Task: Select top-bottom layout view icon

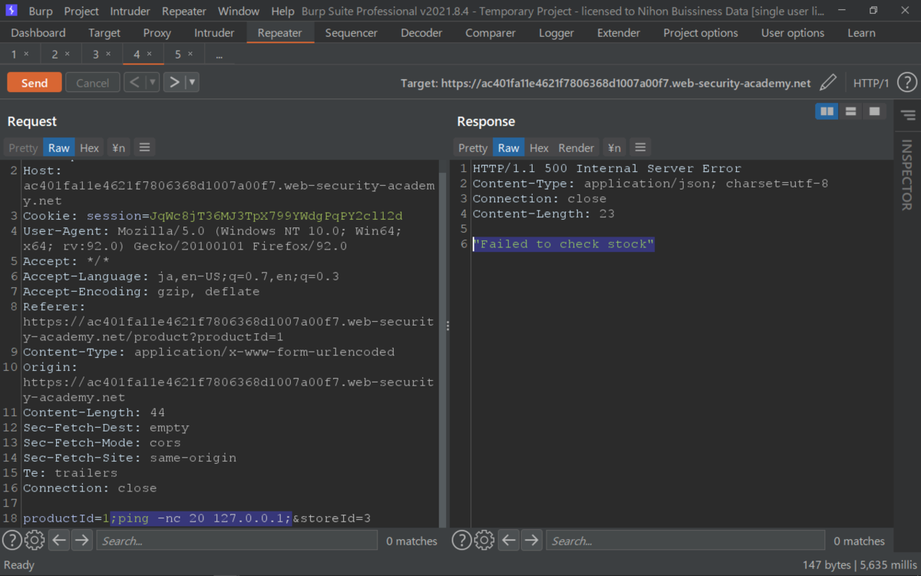Action: pyautogui.click(x=850, y=112)
